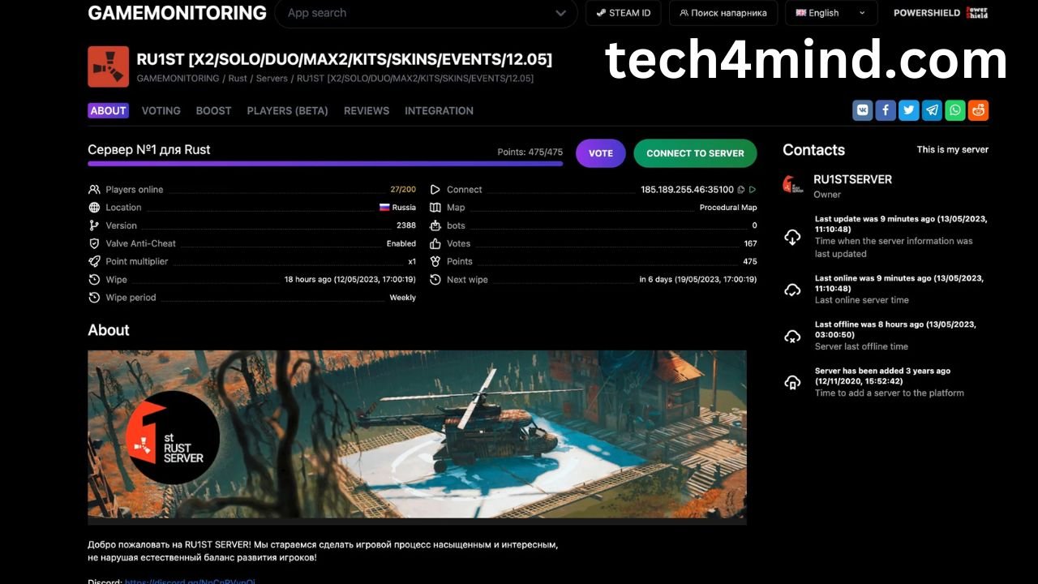Click the version value 2388
This screenshot has width=1038, height=584.
[x=406, y=225]
